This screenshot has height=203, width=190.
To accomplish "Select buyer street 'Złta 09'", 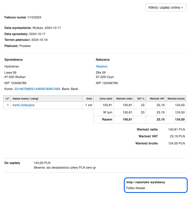I will click(101, 72).
